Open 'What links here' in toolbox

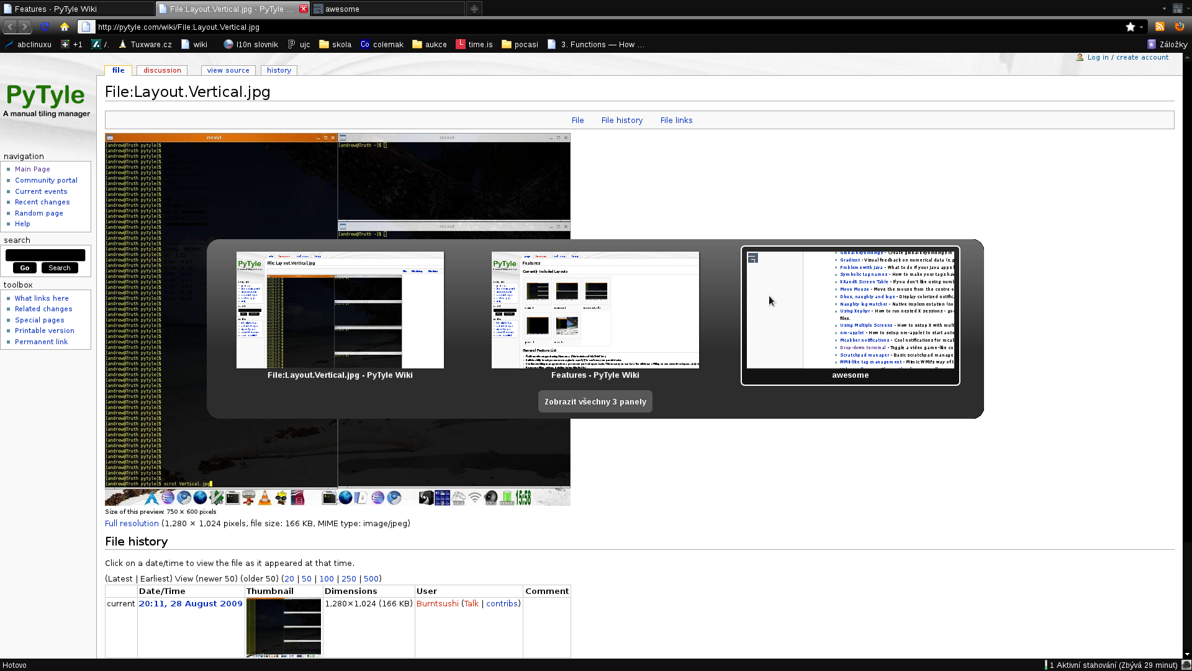coord(42,298)
